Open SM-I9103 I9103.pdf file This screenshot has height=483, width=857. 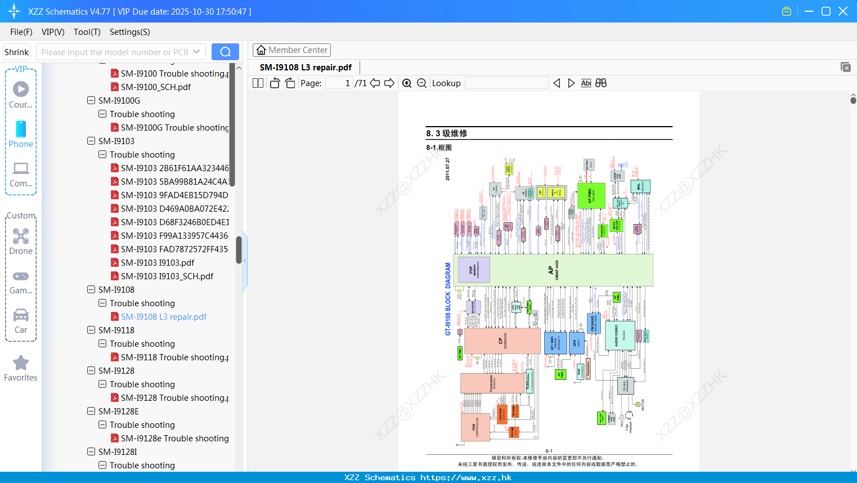[x=158, y=263]
